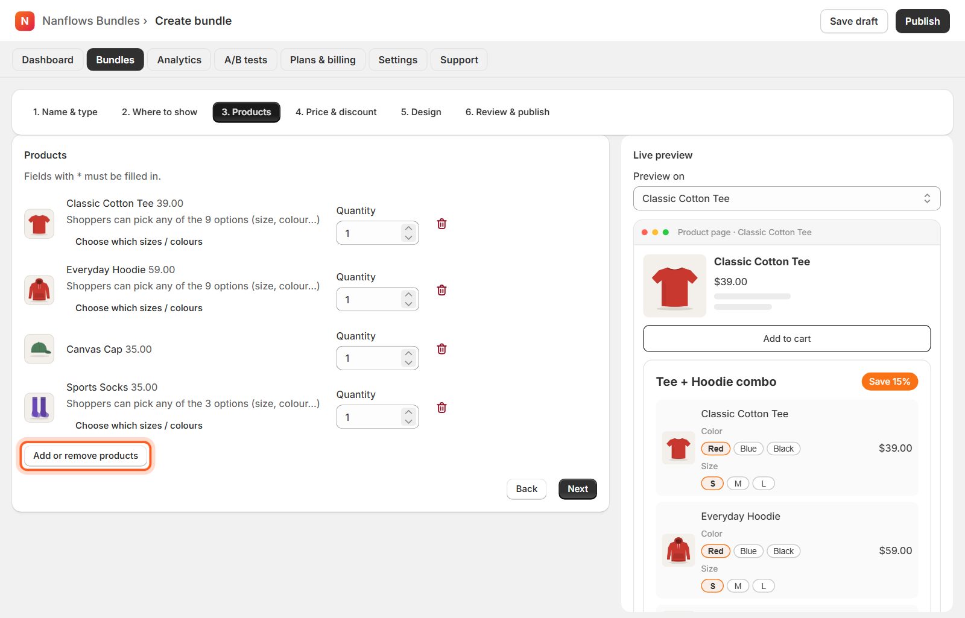The height and width of the screenshot is (618, 965).
Task: Jump to step 4. Price & discount
Action: tap(336, 112)
